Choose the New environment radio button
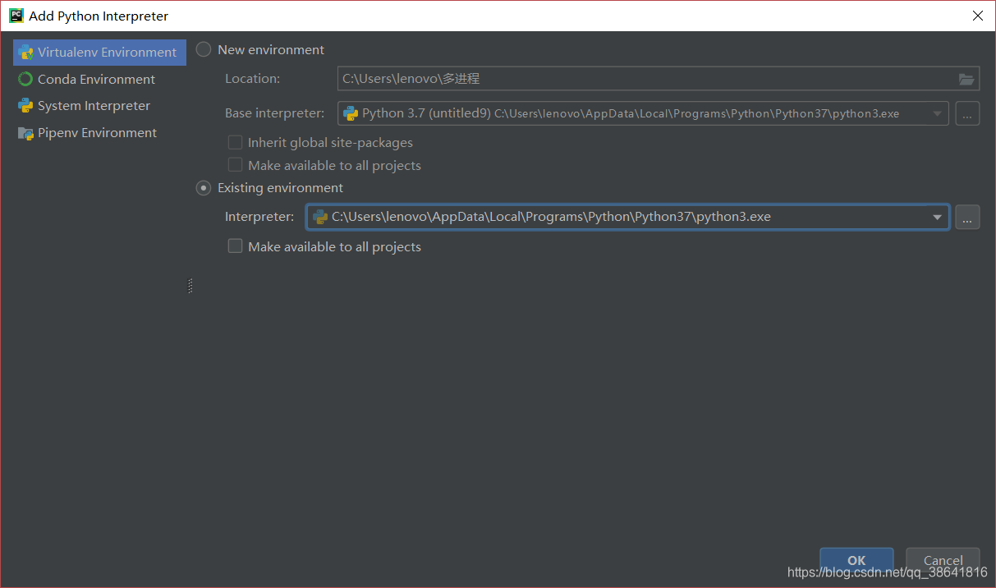The width and height of the screenshot is (996, 588). click(x=204, y=49)
